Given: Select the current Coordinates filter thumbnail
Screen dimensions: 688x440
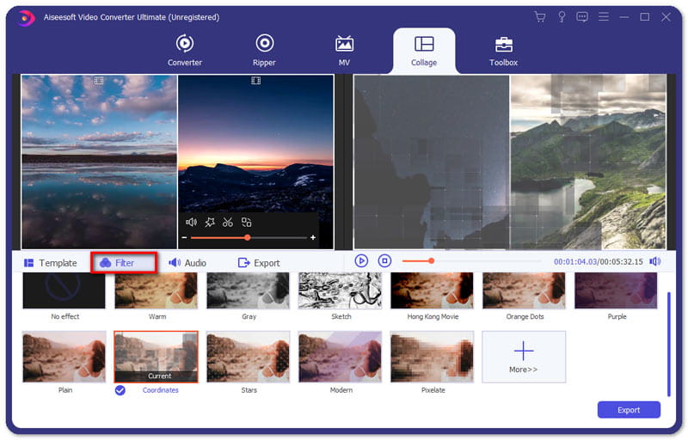Looking at the screenshot, I should pyautogui.click(x=156, y=357).
